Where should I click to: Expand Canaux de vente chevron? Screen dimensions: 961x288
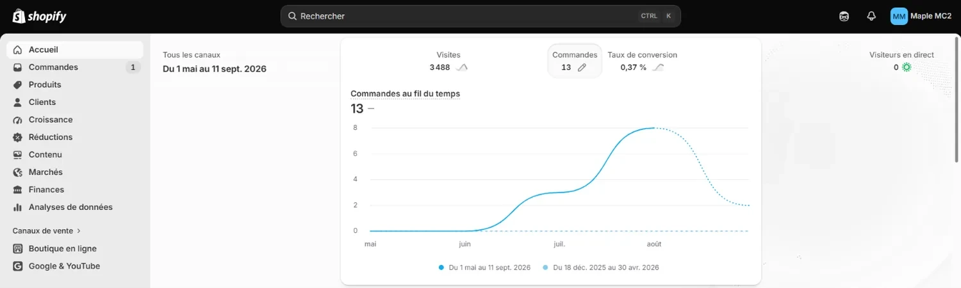79,231
